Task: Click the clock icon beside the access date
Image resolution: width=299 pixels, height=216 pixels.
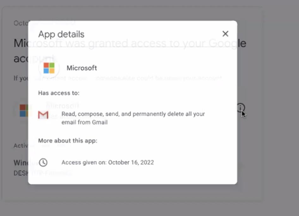Action: [43, 162]
